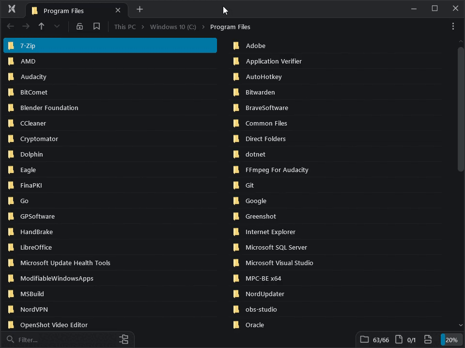
Task: Click the folder count indicator 63/66
Action: pos(374,340)
